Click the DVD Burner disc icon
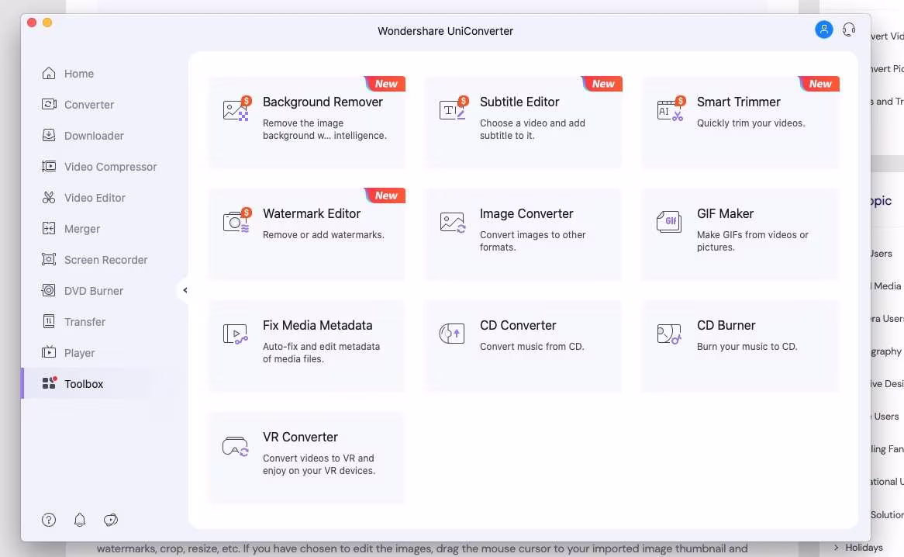Viewport: 904px width, 557px height. pyautogui.click(x=49, y=291)
